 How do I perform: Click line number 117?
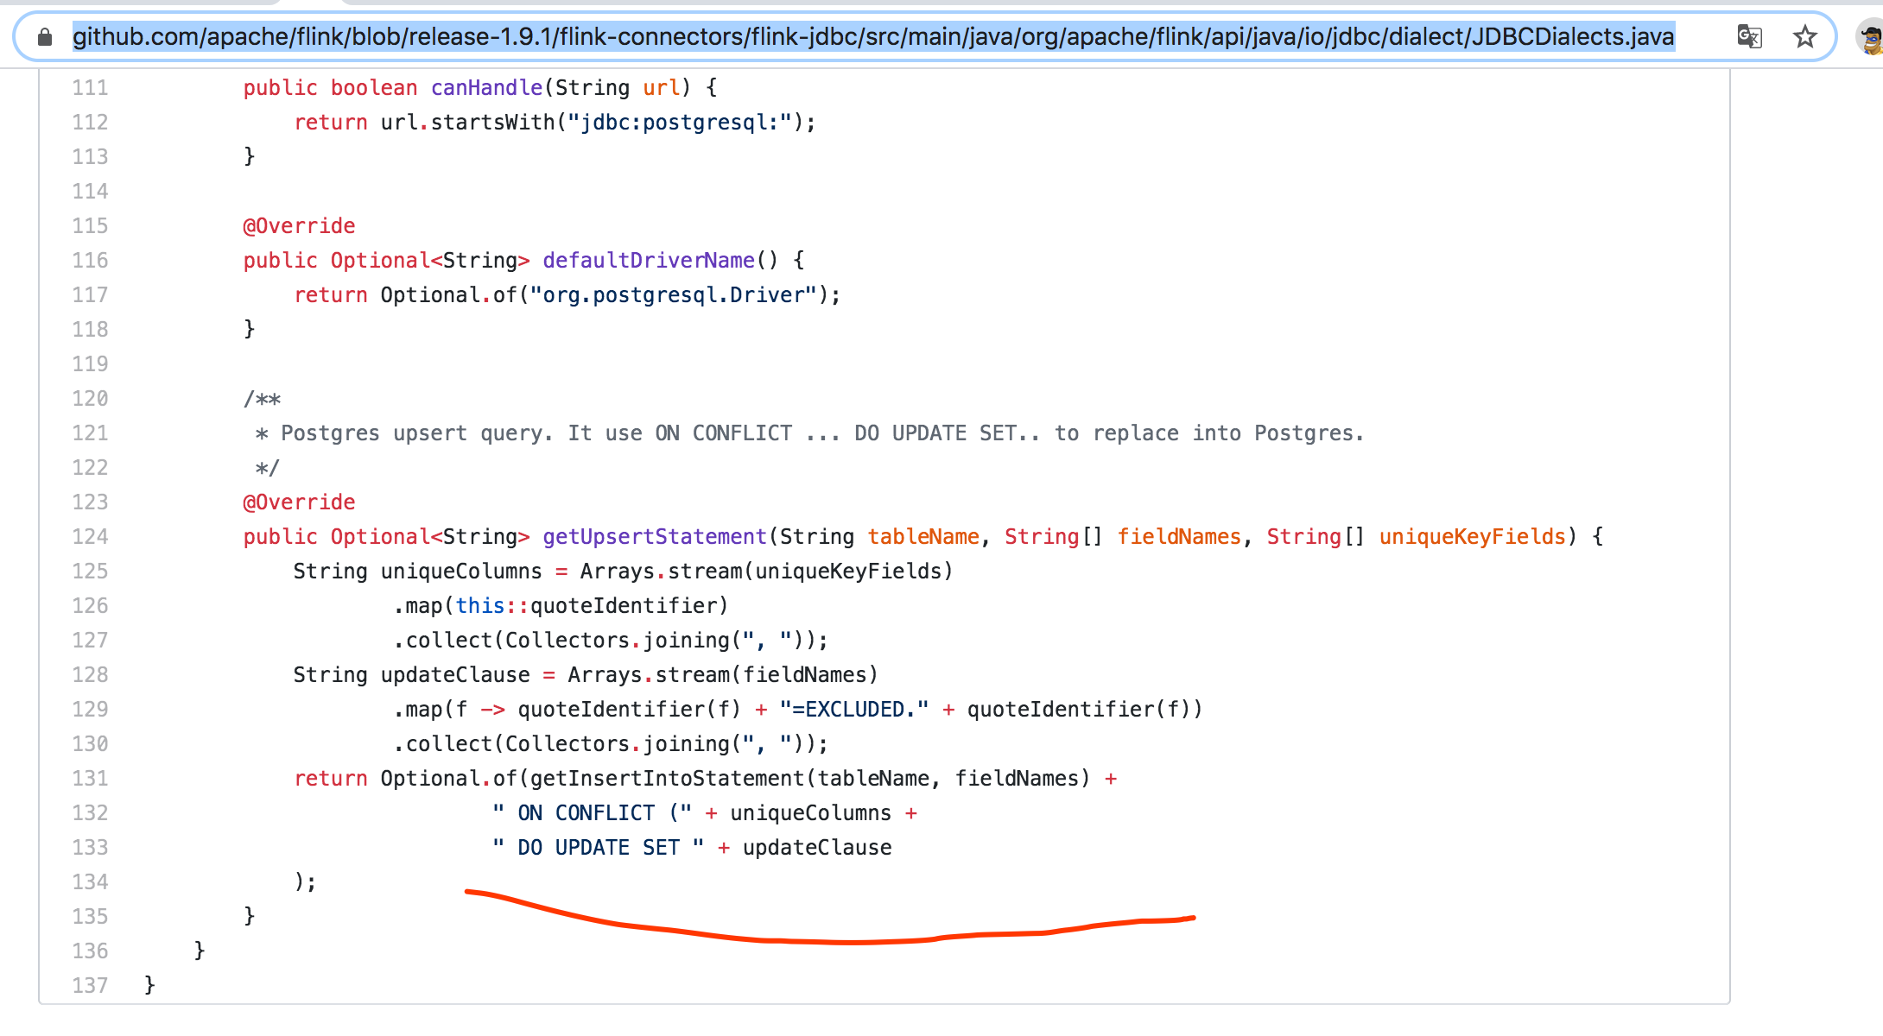[x=90, y=295]
